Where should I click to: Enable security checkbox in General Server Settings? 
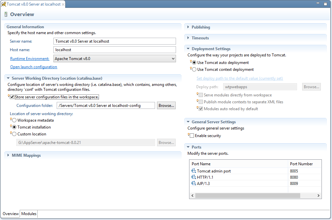pos(192,136)
